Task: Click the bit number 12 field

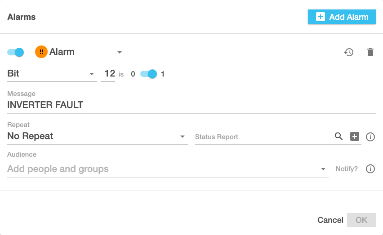Action: (109, 73)
